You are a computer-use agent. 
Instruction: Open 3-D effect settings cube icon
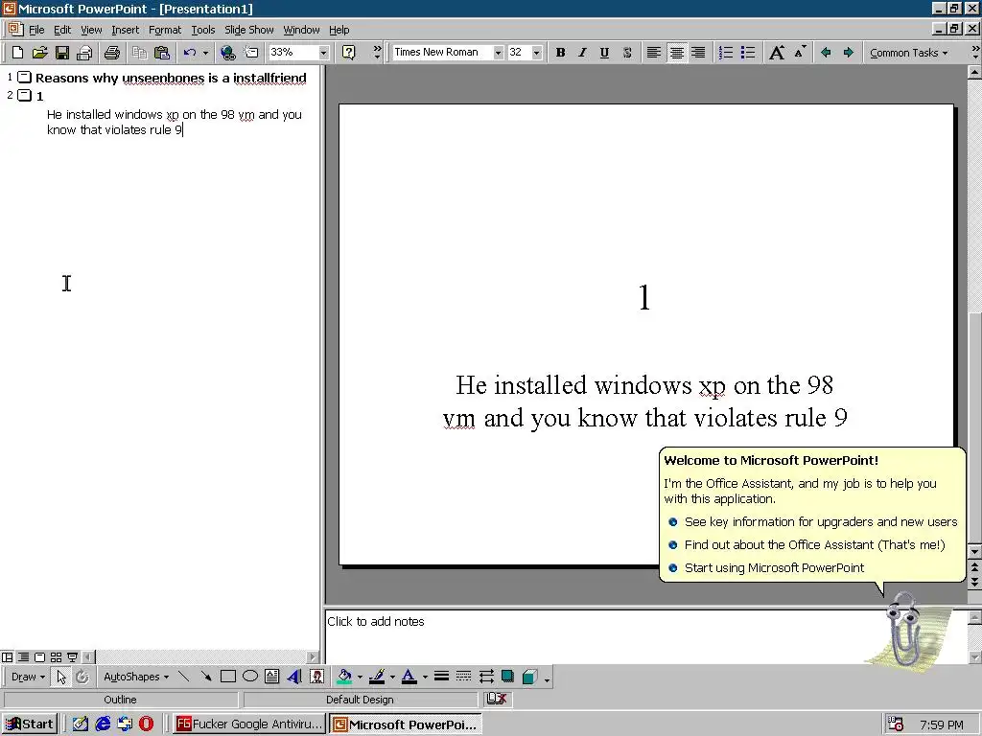click(529, 677)
